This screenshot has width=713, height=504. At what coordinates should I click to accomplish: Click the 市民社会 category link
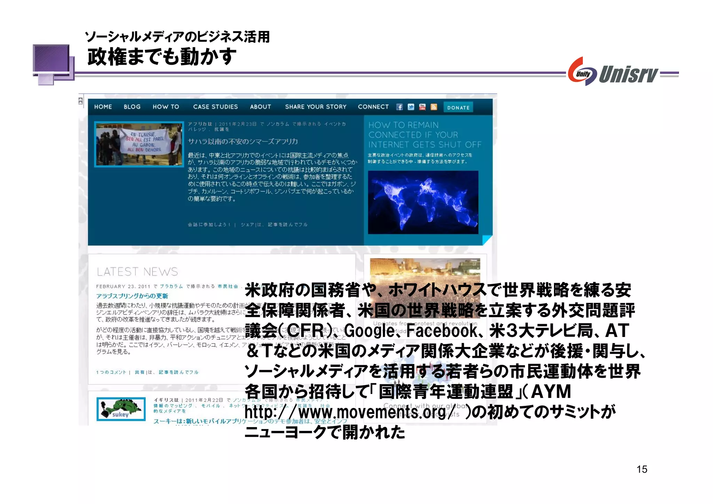(x=228, y=286)
